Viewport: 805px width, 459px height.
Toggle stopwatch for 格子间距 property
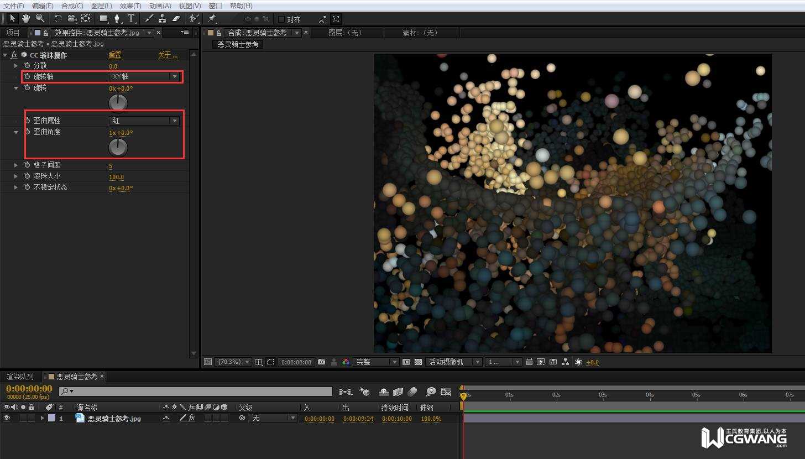tap(27, 165)
